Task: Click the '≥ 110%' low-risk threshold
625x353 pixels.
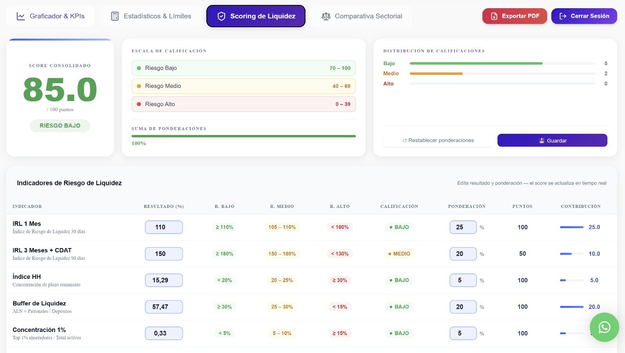Action: click(225, 227)
